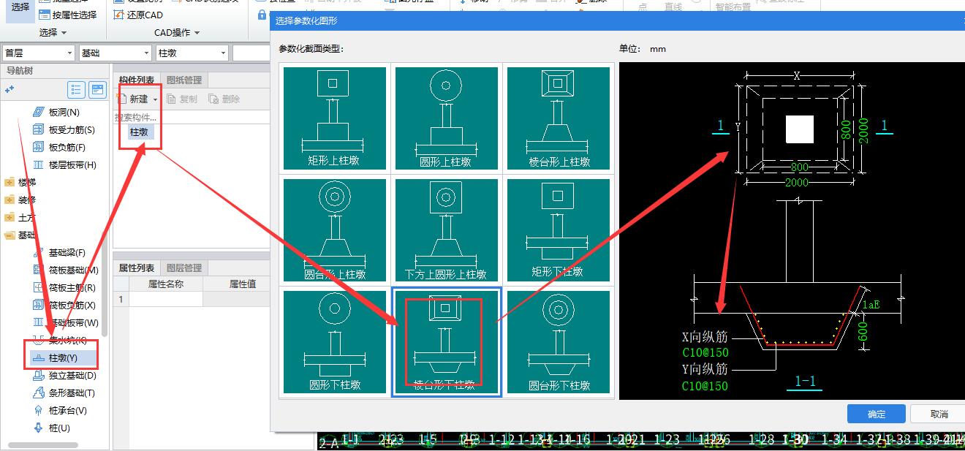Viewport: 965px width, 451px height.
Task: Switch to 图层管理 tab
Action: 184,268
